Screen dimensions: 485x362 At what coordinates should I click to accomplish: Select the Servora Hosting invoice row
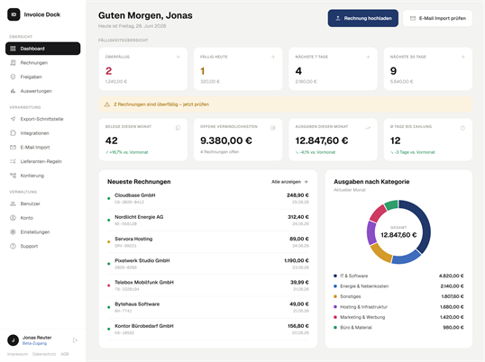(x=208, y=242)
